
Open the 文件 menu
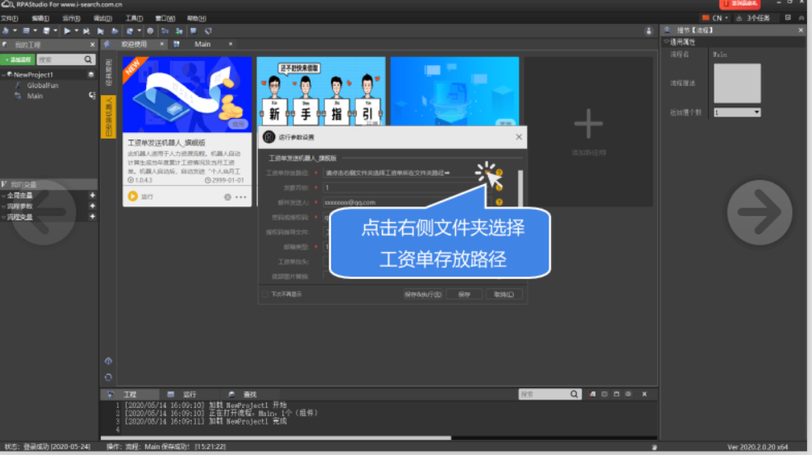9,17
